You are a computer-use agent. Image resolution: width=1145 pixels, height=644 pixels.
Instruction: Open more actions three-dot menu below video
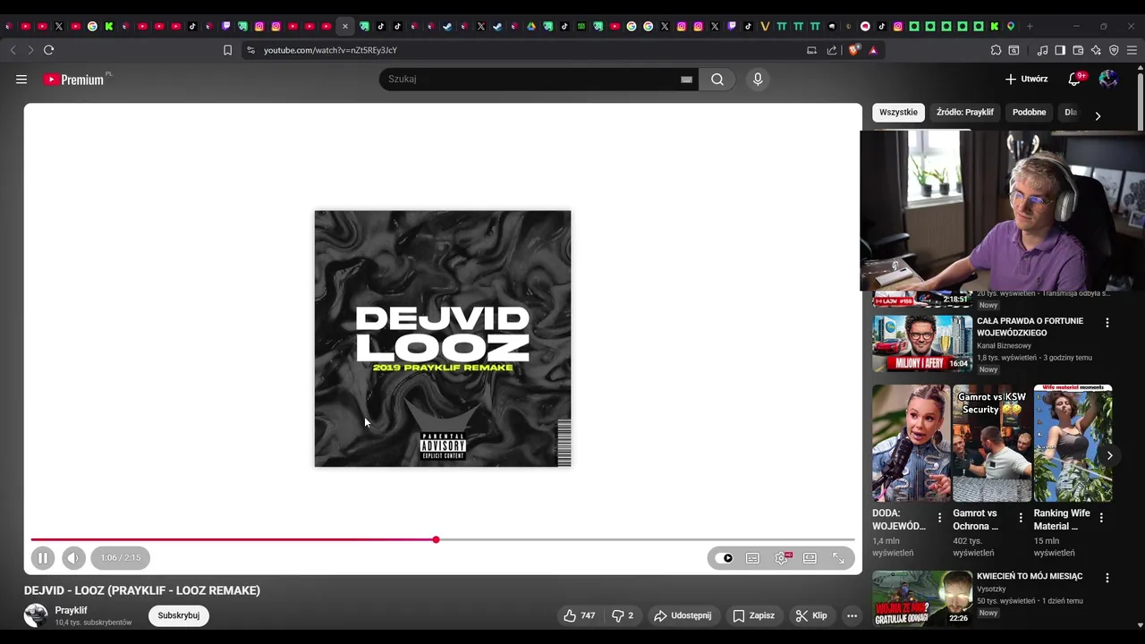[x=852, y=615]
